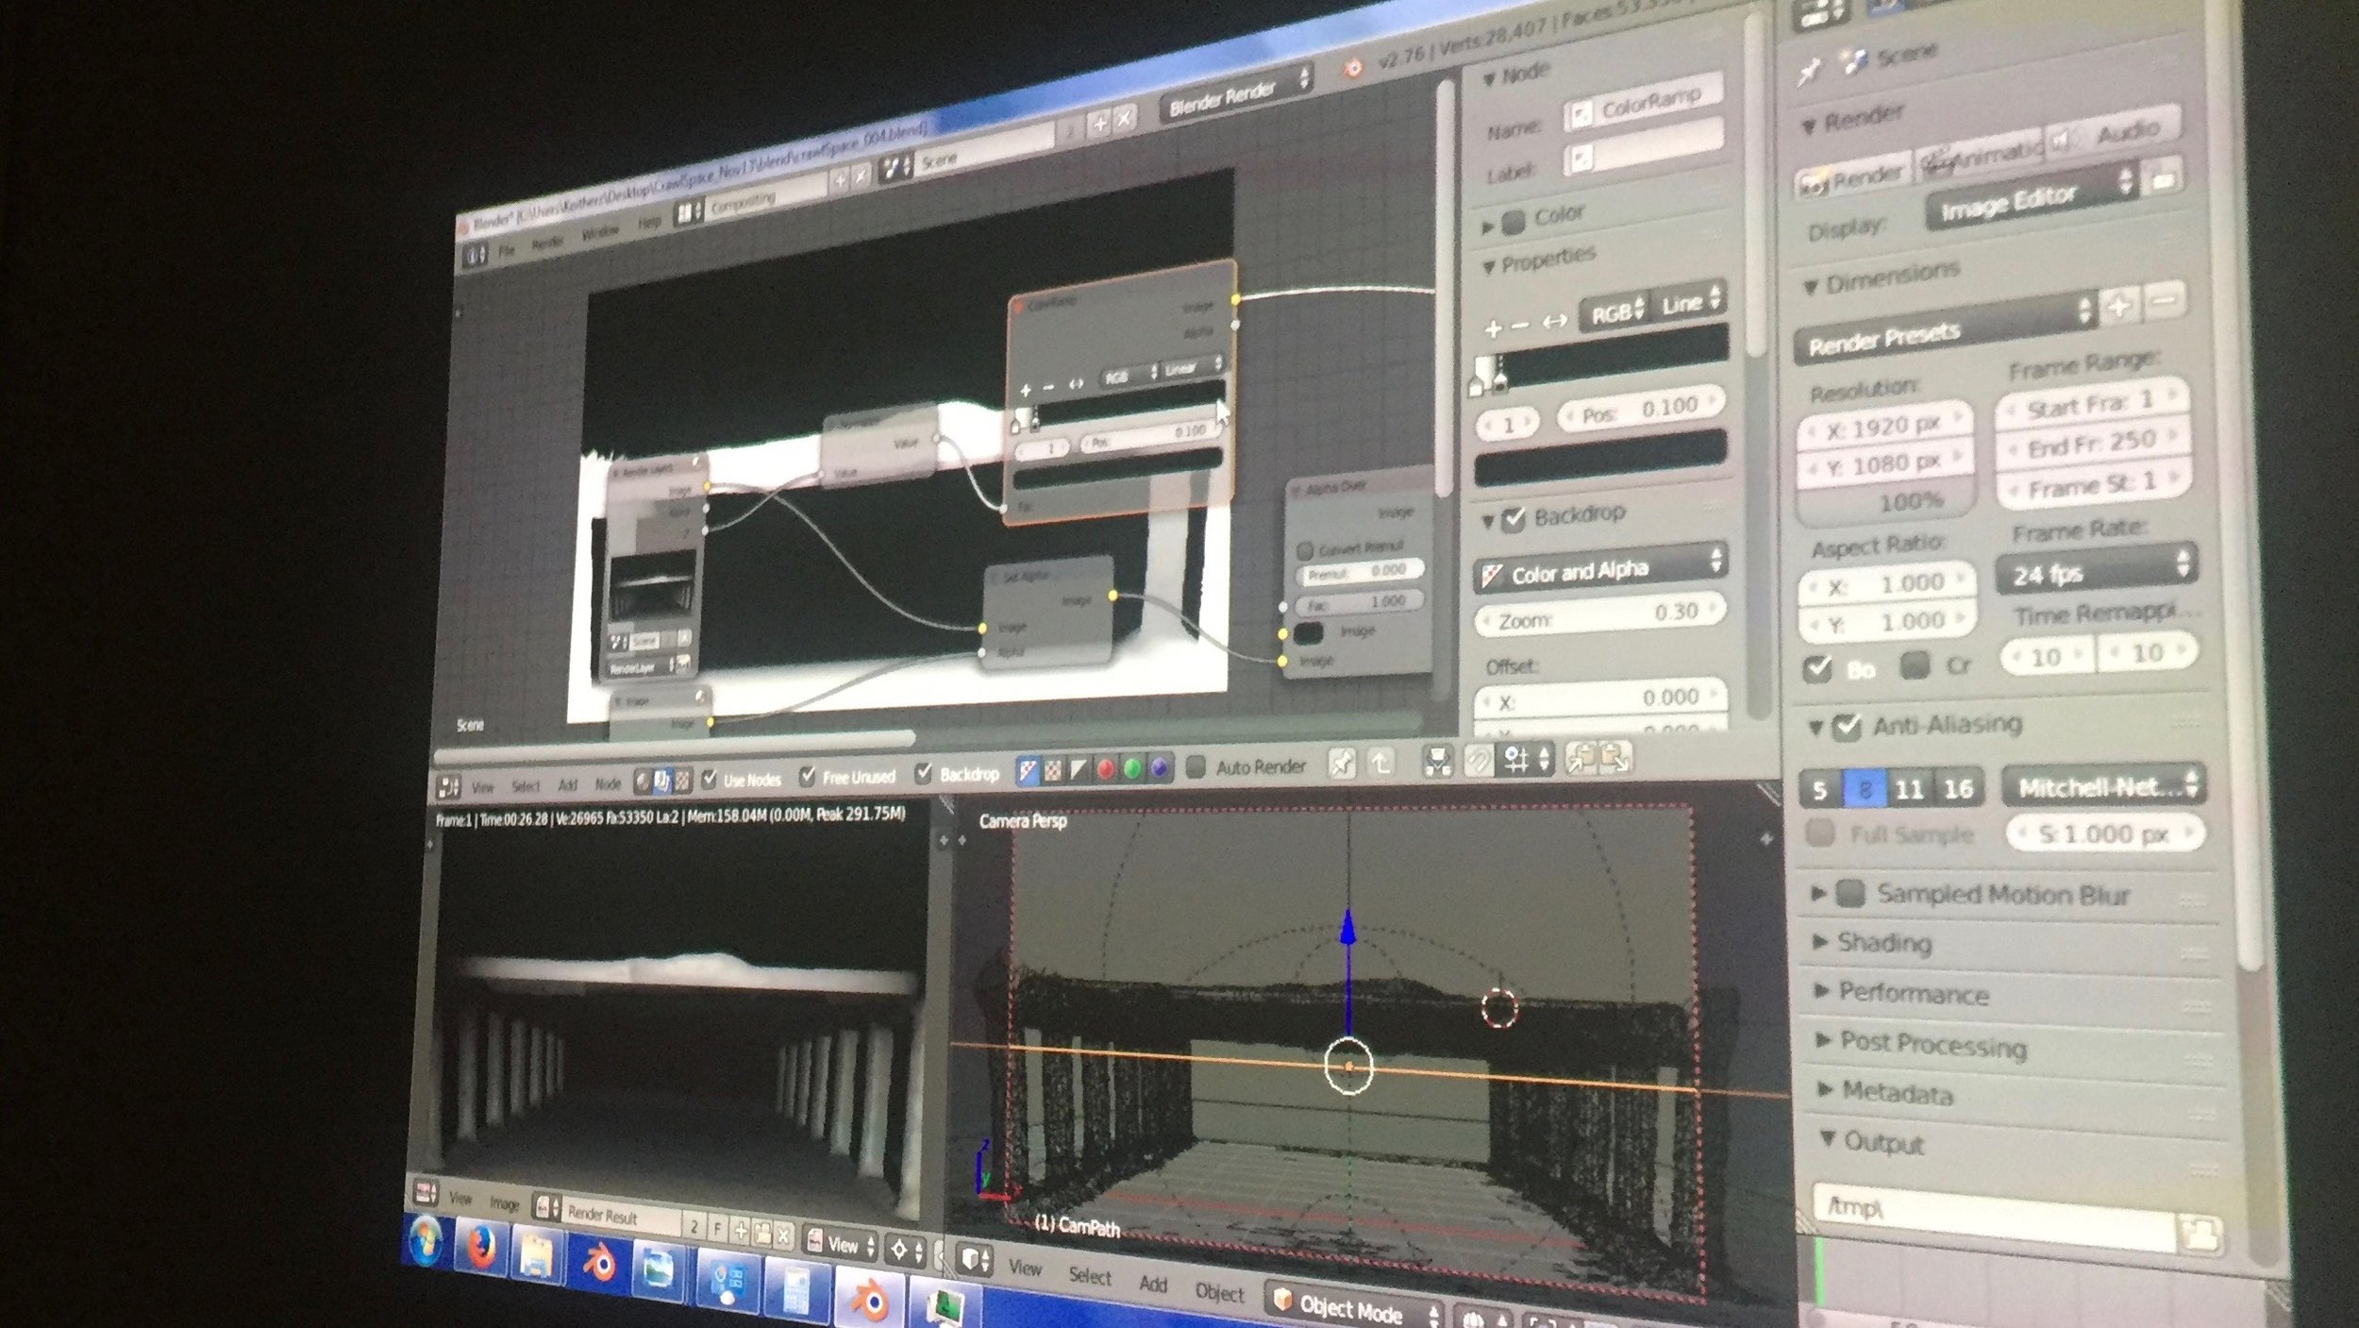Toggle the Anti-Aliasing checkbox
Screen dimensions: 2359x1328
click(x=1847, y=727)
